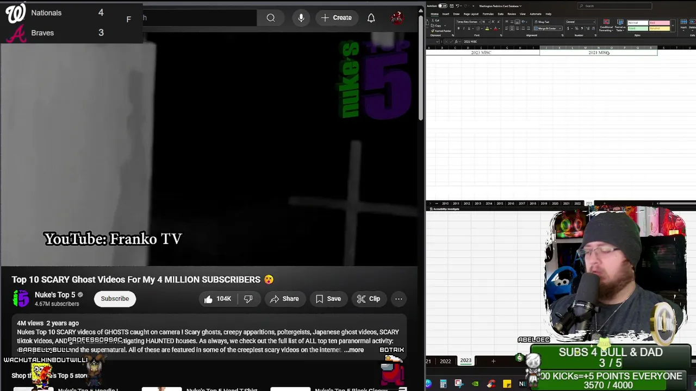Image resolution: width=696 pixels, height=391 pixels.
Task: Increase font size in Excel ribbon
Action: (x=493, y=22)
